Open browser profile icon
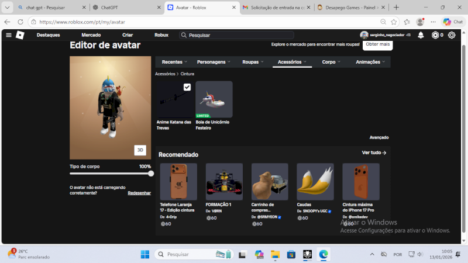The image size is (468, 263). [x=420, y=22]
